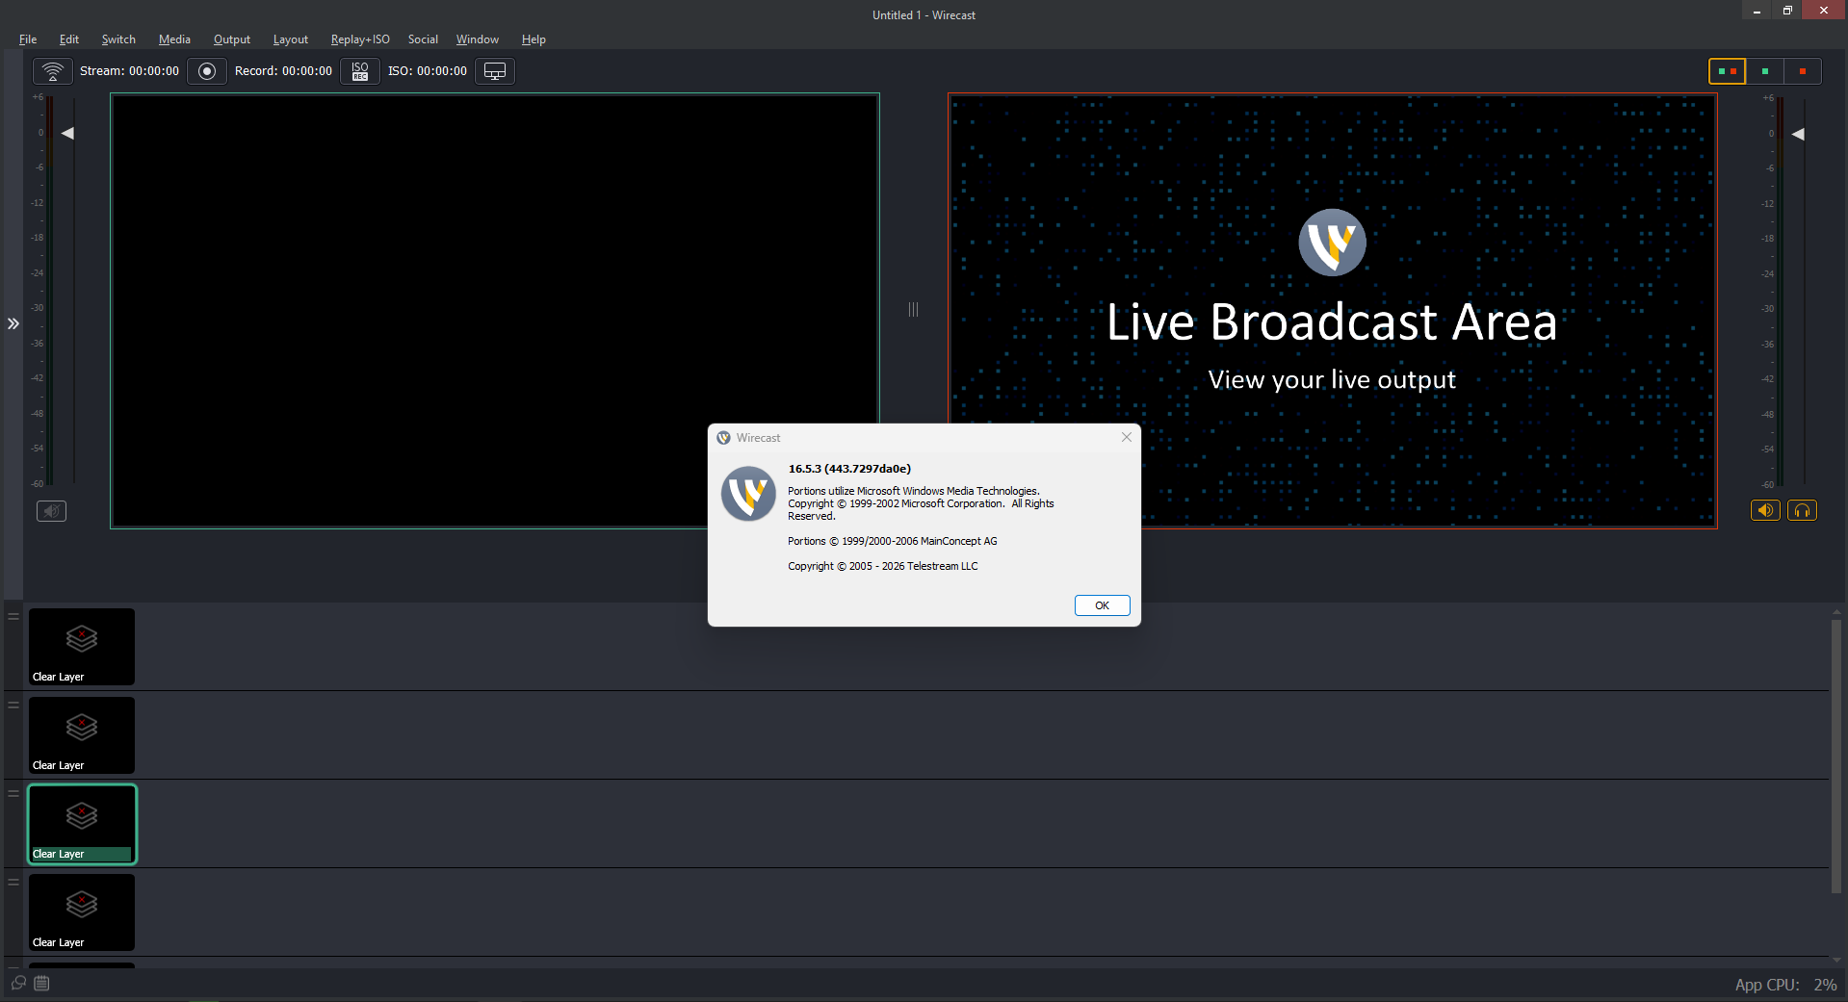Select the Clear Layer shot in fourth layer
This screenshot has height=1002, width=1848.
pos(82,912)
